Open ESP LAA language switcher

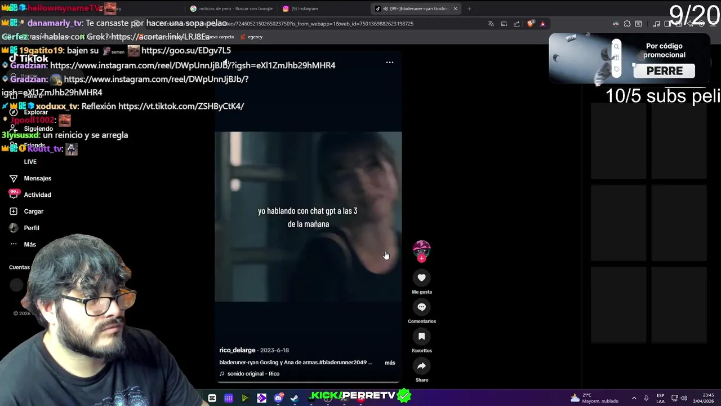coord(660,398)
